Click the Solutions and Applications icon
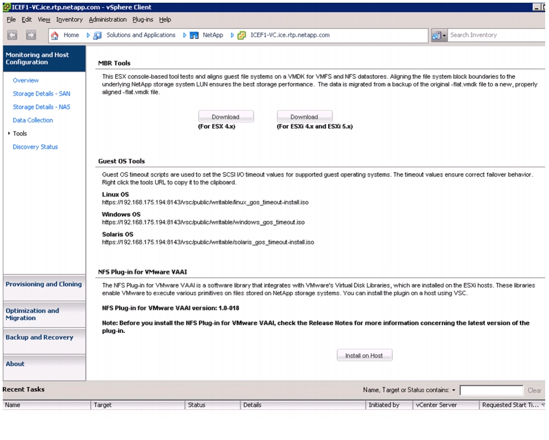 coord(97,35)
